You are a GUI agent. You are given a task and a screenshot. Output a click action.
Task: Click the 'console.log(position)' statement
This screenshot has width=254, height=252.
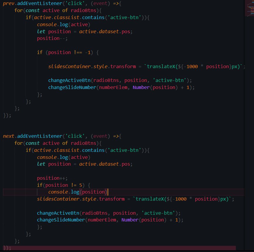[78, 192]
